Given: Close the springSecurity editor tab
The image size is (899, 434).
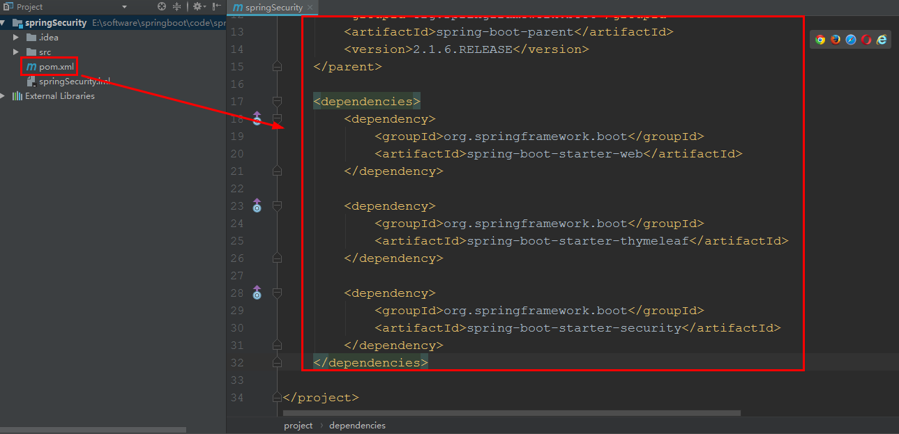Looking at the screenshot, I should point(310,8).
